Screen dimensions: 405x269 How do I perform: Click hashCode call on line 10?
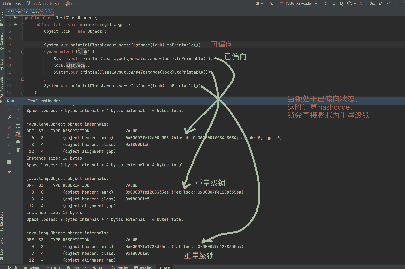point(75,65)
